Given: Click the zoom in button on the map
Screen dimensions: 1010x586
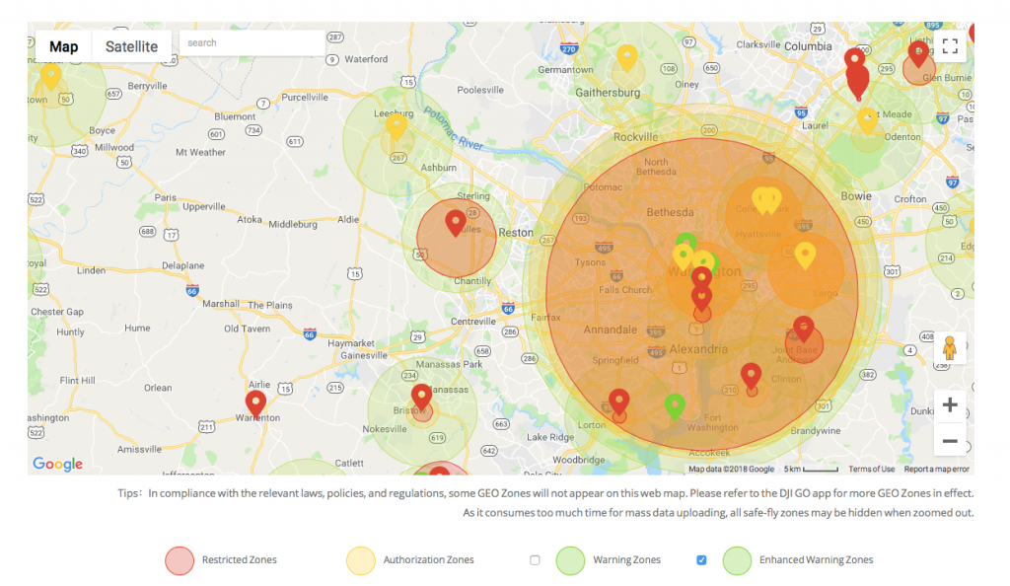Looking at the screenshot, I should click(950, 404).
